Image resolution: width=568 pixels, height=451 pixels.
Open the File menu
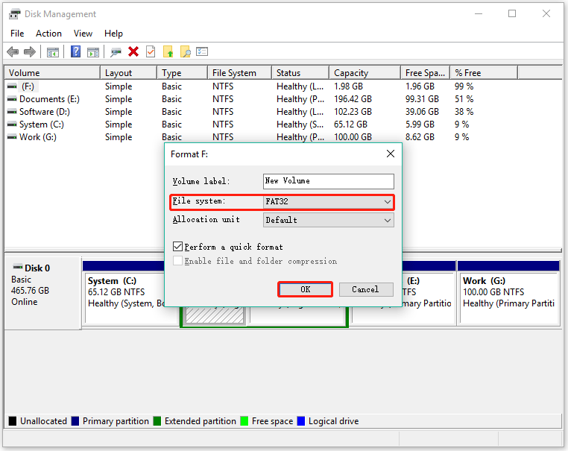coord(17,34)
